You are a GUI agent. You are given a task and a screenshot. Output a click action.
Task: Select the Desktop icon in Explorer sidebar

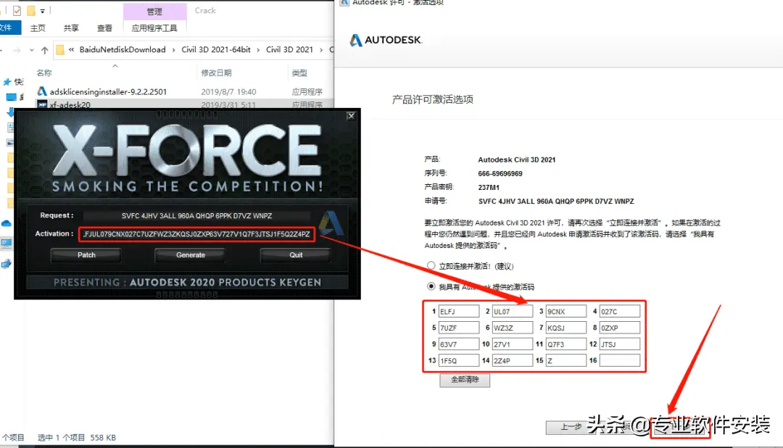pos(11,97)
